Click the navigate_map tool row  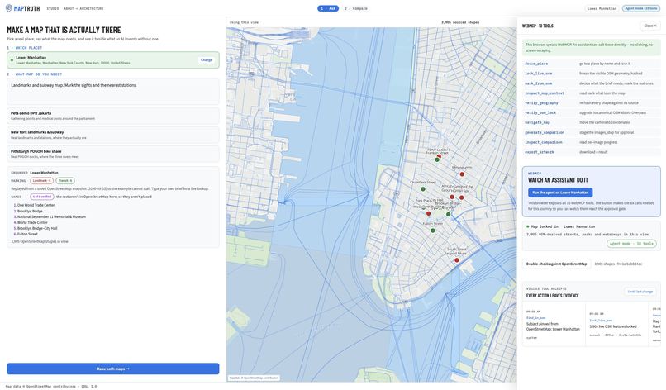click(592, 122)
